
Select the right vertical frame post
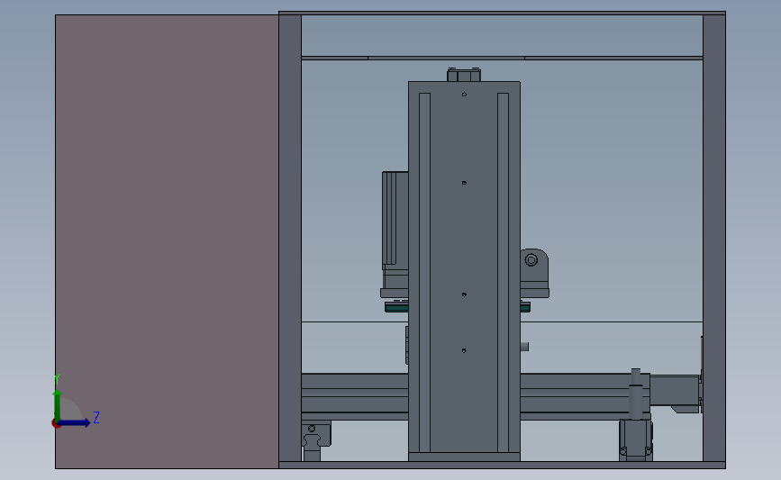coord(714,238)
